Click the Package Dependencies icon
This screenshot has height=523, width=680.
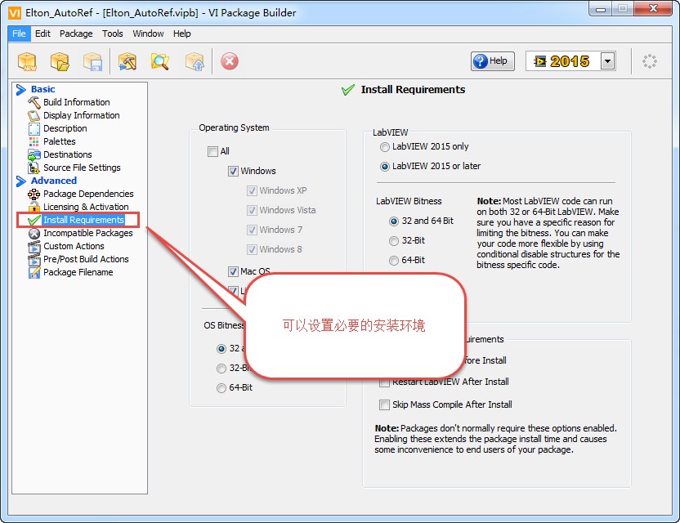34,194
